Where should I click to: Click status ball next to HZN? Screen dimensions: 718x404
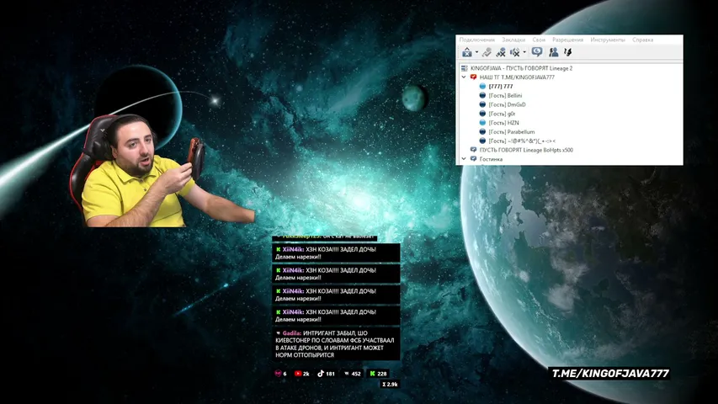pos(482,123)
